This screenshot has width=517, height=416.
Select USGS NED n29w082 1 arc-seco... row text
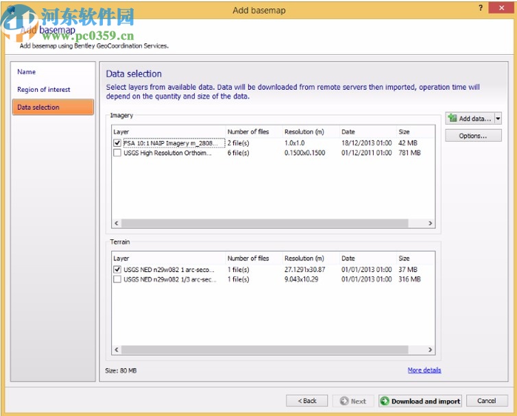tap(169, 269)
